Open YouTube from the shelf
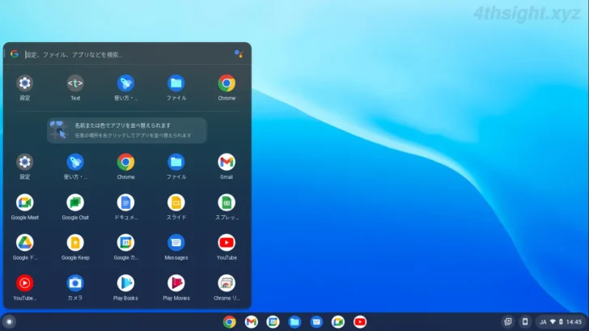 pyautogui.click(x=360, y=322)
